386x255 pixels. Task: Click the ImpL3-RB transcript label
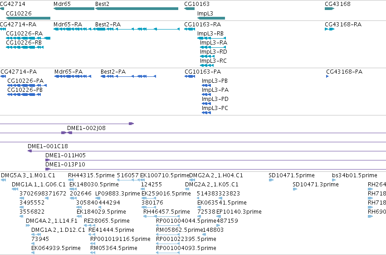(210, 34)
